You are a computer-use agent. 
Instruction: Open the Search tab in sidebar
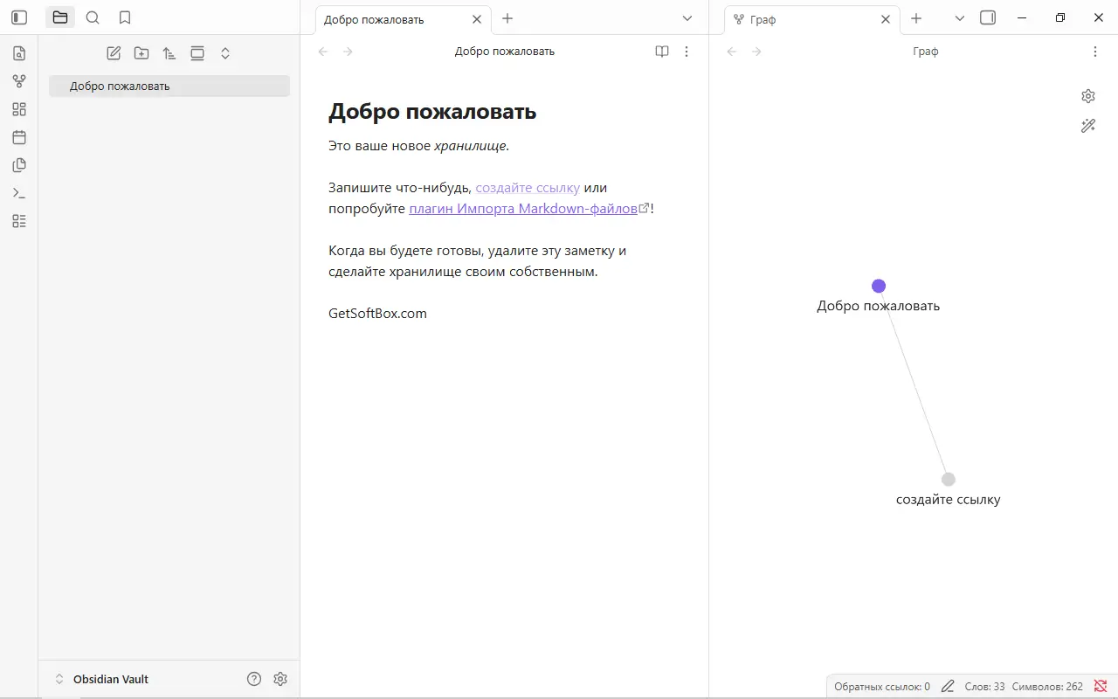coord(93,17)
